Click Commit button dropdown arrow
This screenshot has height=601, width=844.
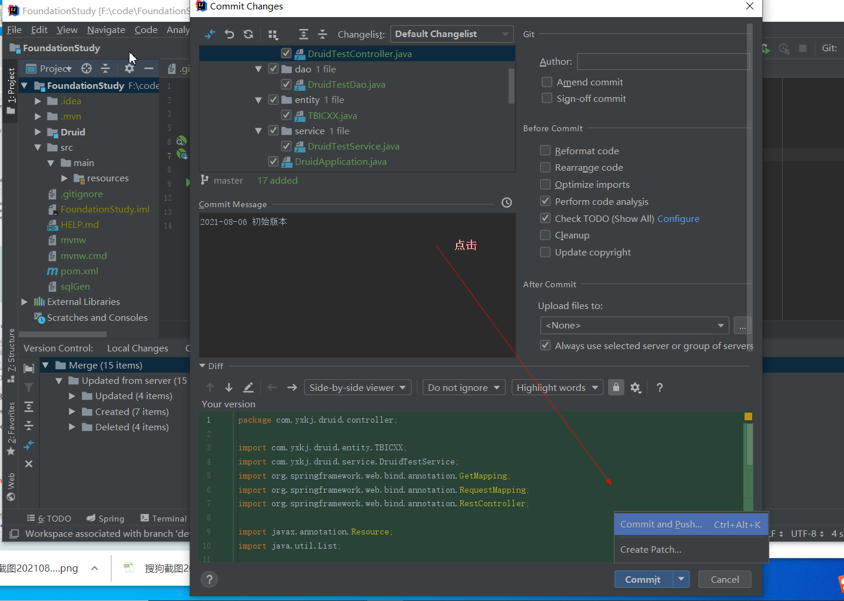click(x=682, y=579)
